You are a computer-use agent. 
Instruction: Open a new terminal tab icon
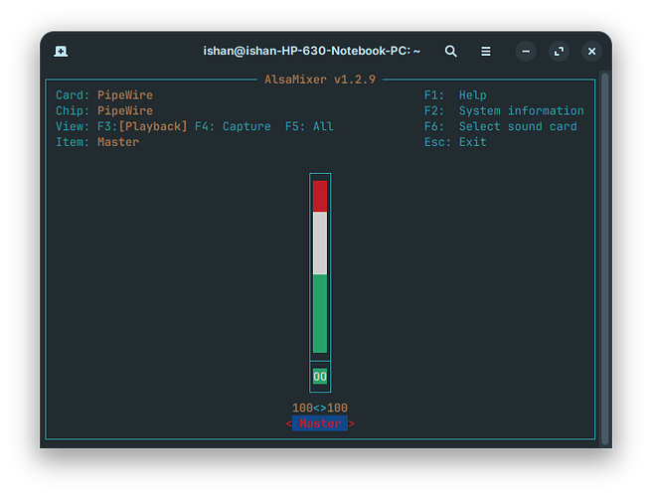pos(61,51)
